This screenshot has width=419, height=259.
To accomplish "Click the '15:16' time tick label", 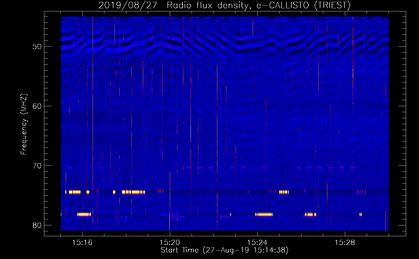I will [x=82, y=243].
